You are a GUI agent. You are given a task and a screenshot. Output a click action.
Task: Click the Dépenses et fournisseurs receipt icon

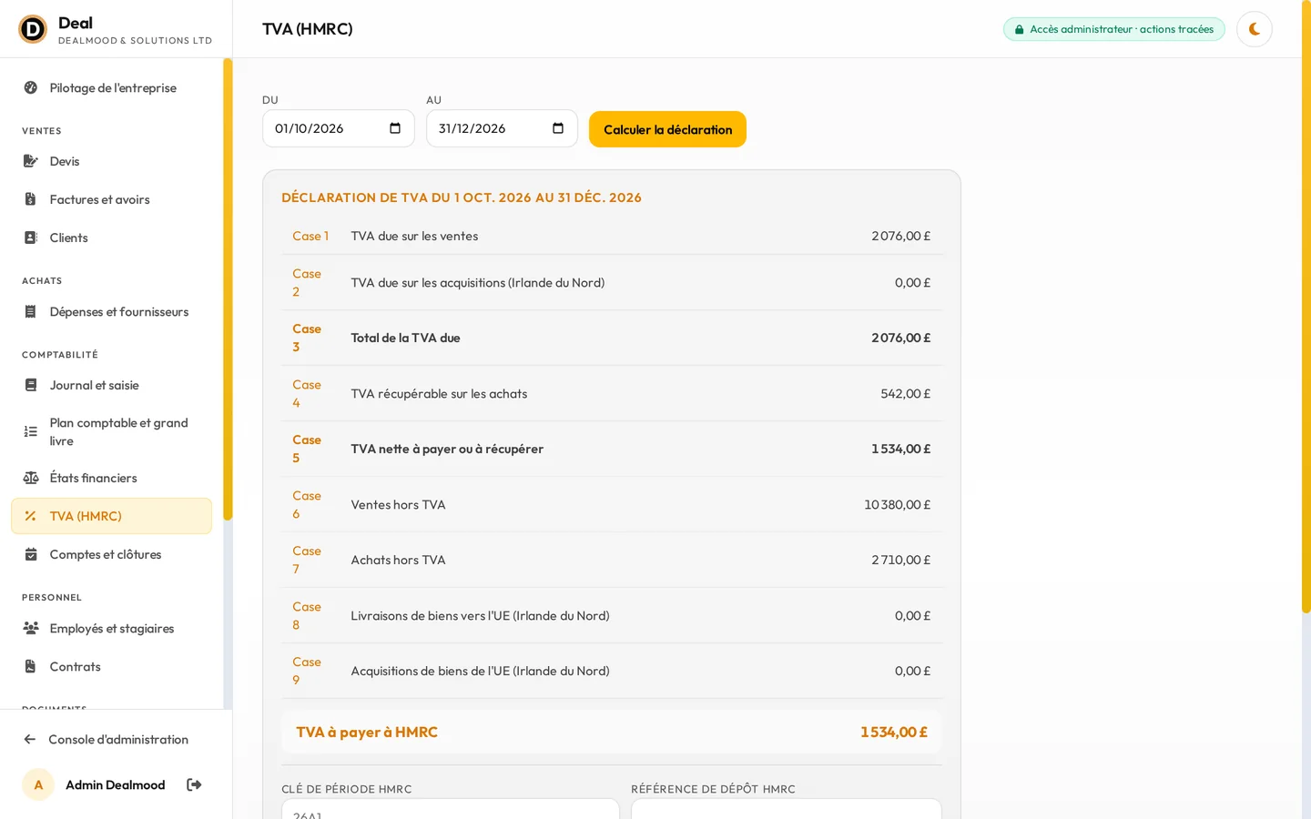tap(31, 311)
